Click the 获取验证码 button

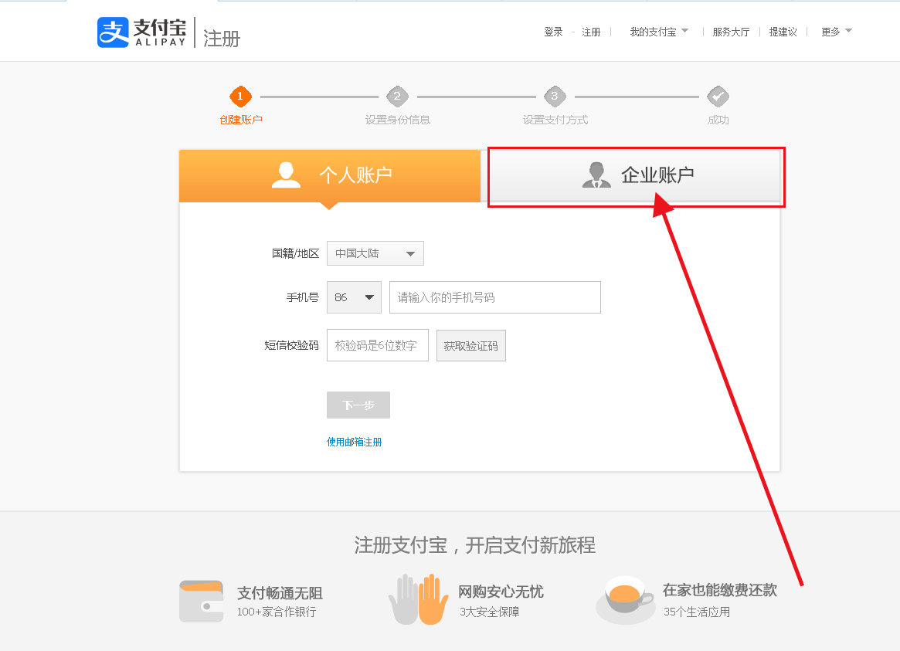(x=470, y=345)
